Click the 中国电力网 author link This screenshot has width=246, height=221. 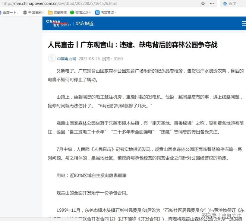coord(66,59)
